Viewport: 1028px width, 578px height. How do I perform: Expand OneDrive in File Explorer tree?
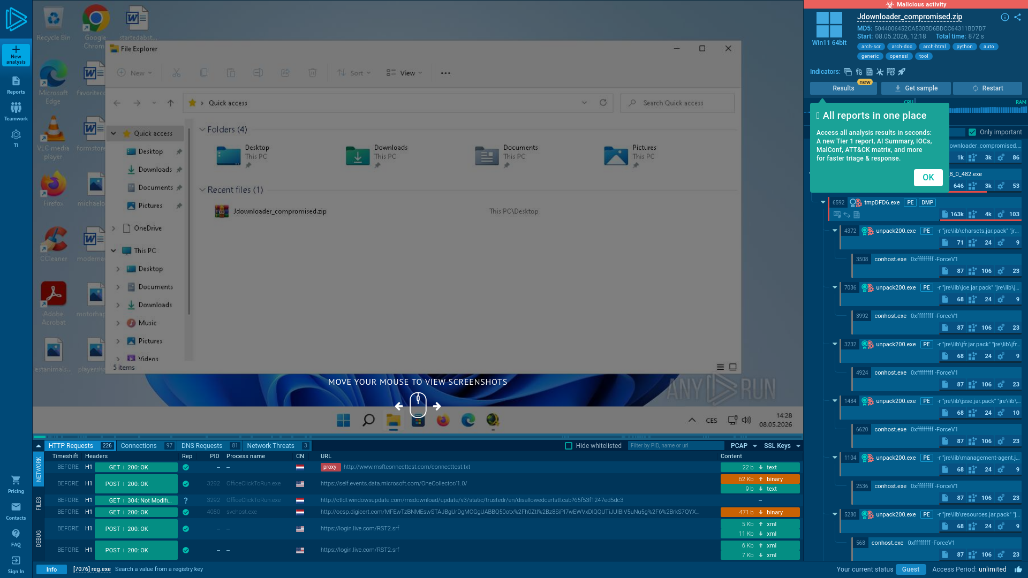[x=114, y=229]
